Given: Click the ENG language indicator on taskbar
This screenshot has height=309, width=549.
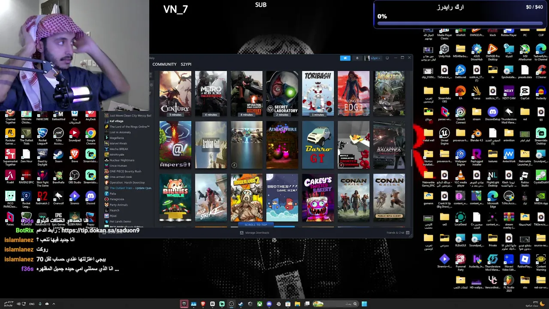Looking at the screenshot, I should tap(32, 304).
